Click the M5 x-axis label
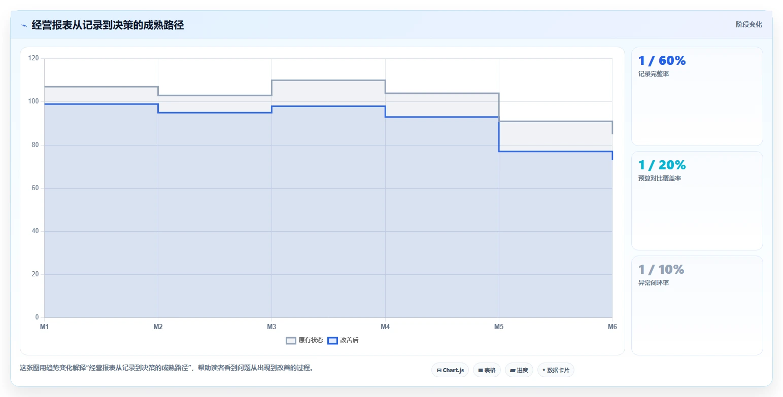Image resolution: width=783 pixels, height=397 pixels. point(499,327)
